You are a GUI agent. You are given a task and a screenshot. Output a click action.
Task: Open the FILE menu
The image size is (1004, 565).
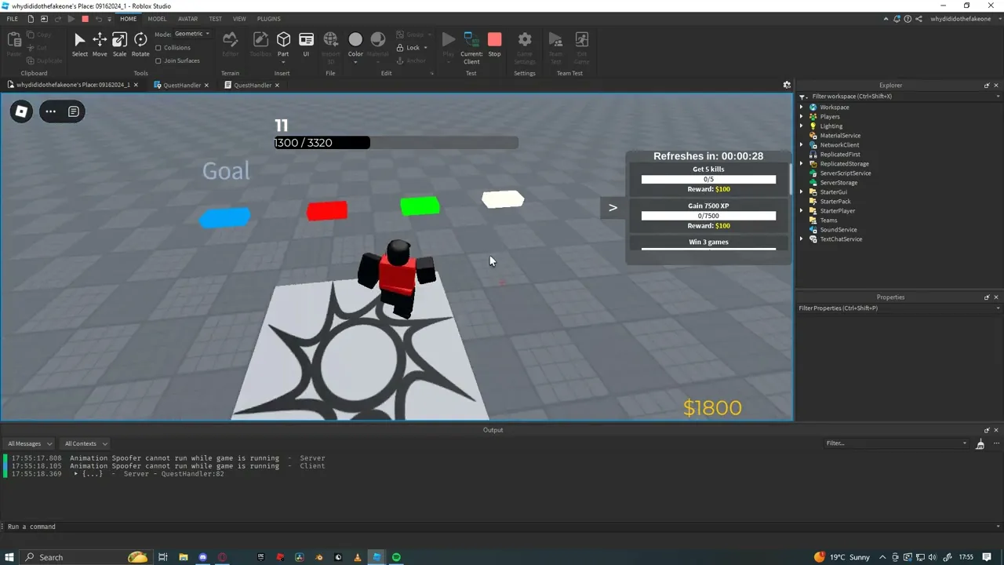(x=12, y=19)
